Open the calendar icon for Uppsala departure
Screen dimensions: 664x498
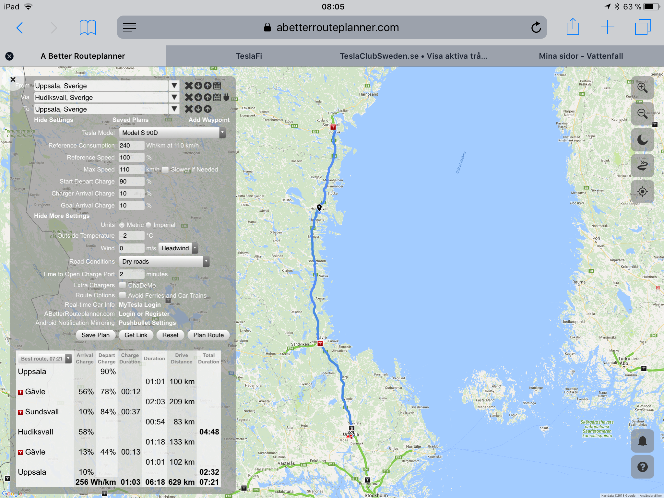217,86
